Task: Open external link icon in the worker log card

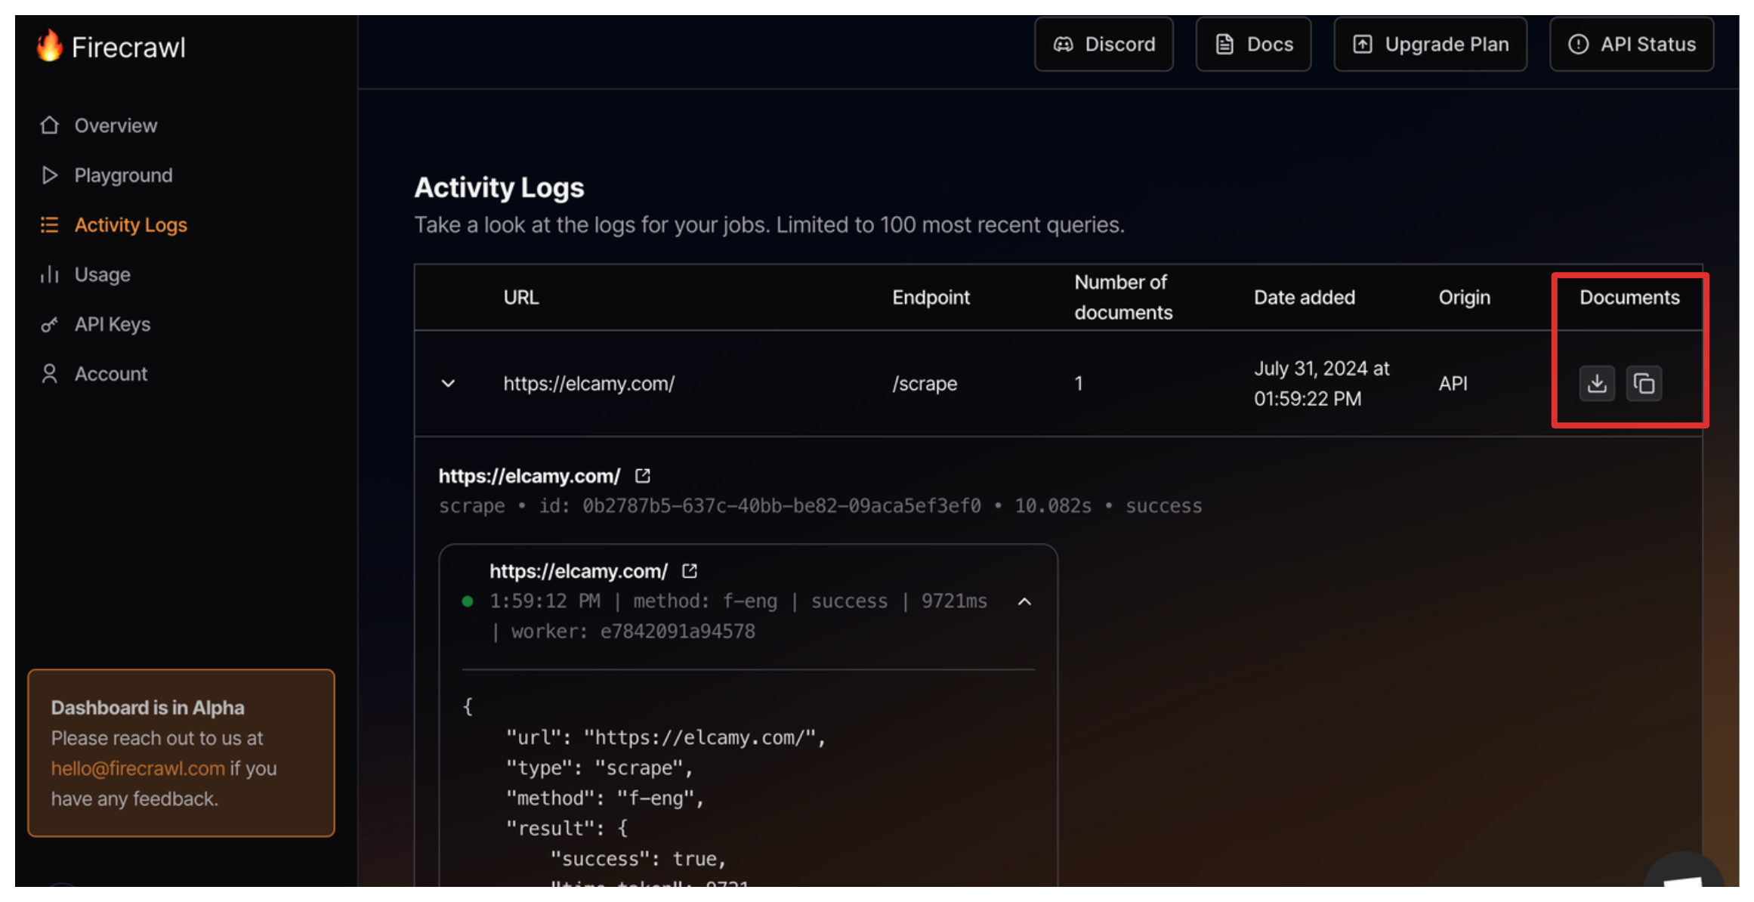Action: [689, 571]
